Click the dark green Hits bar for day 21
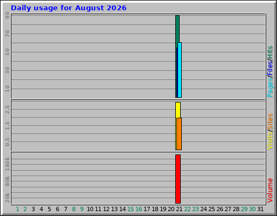Viewport: 277px width, 216px height. point(177,29)
